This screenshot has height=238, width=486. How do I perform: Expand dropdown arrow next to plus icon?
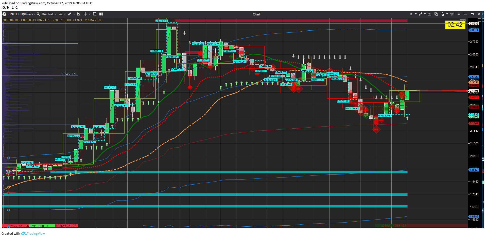click(x=90, y=14)
